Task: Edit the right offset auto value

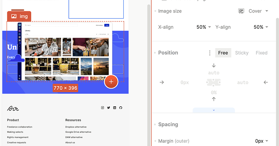Action: point(243,82)
